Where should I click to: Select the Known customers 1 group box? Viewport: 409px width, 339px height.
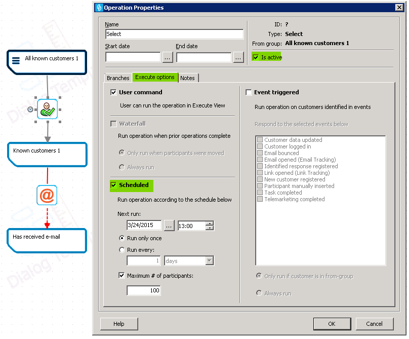pyautogui.click(x=47, y=155)
